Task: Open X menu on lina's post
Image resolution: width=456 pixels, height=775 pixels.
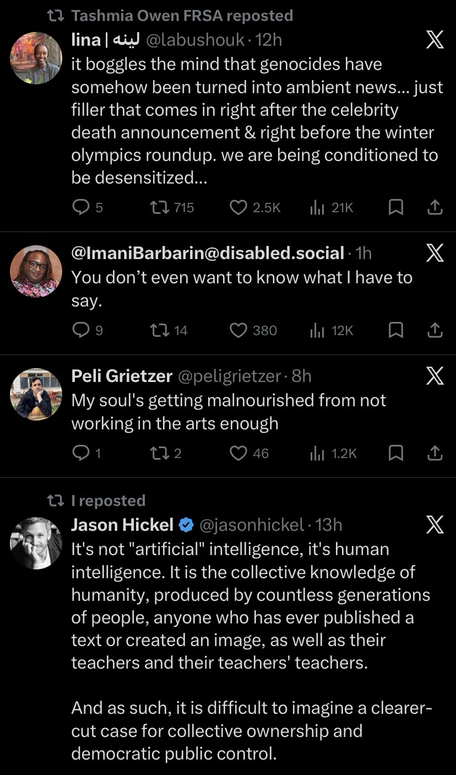Action: (435, 41)
